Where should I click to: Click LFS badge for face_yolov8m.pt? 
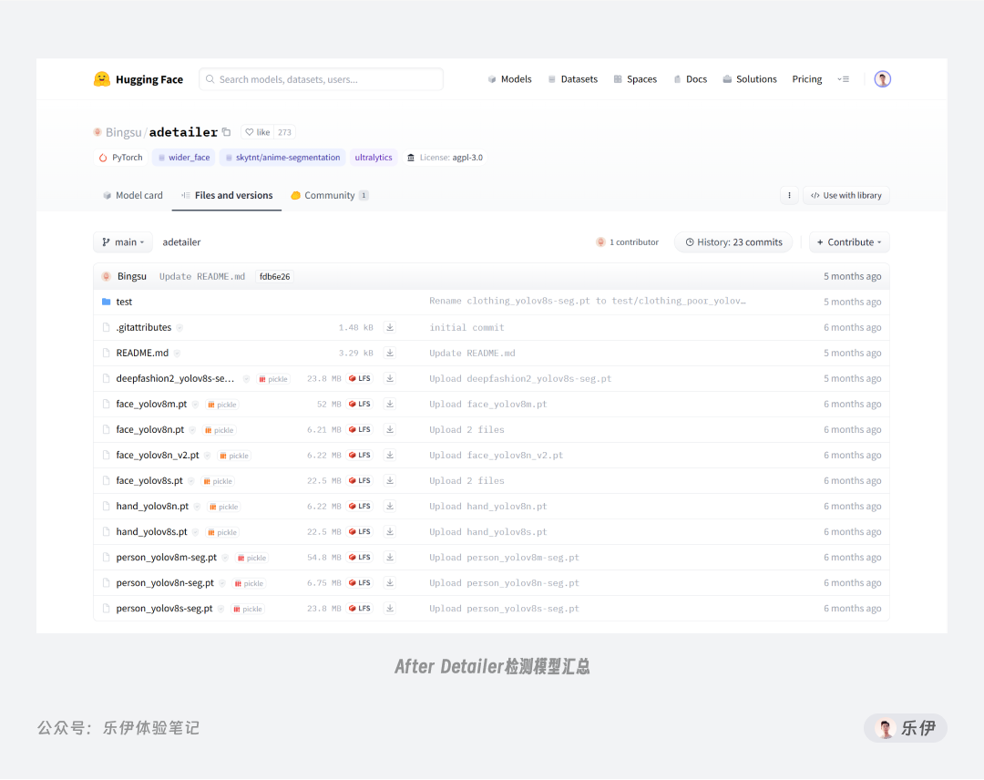tap(360, 404)
